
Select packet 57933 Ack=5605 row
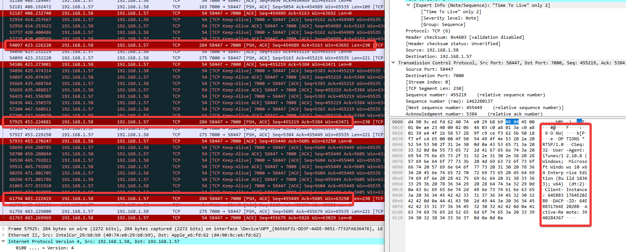[x=192, y=141]
